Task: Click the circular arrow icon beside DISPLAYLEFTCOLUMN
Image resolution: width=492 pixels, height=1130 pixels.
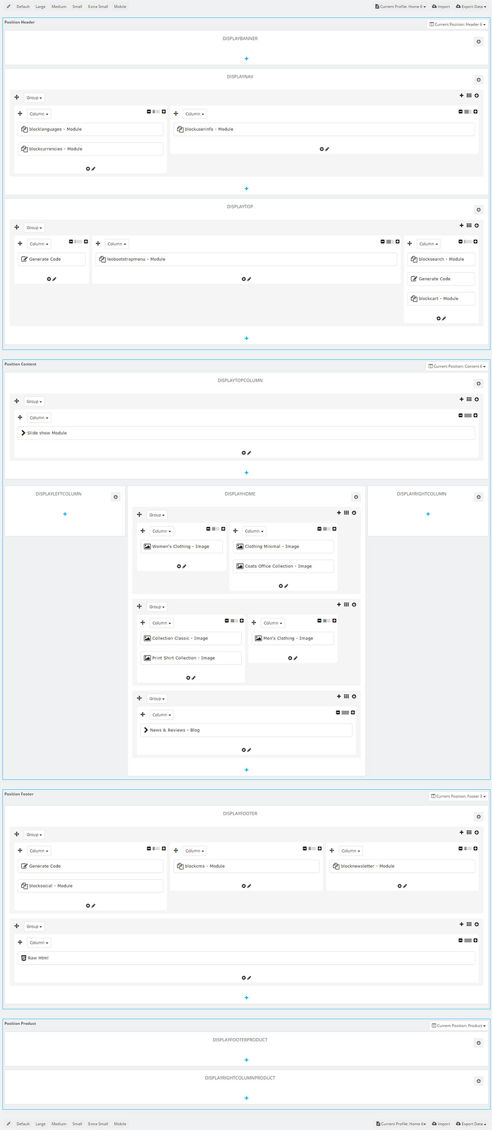Action: tap(116, 497)
